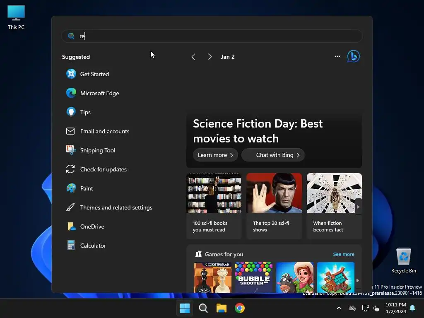Launch Snipping Tool icon
This screenshot has height=318, width=424.
point(71,150)
